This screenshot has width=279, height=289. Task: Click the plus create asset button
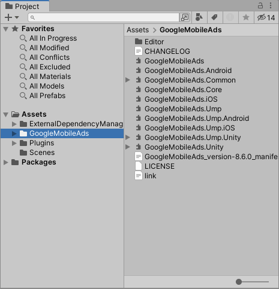[8, 17]
